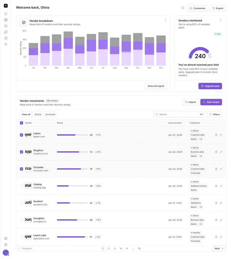The image size is (231, 259).
Task: Click the Rating column header
Action: [60, 123]
